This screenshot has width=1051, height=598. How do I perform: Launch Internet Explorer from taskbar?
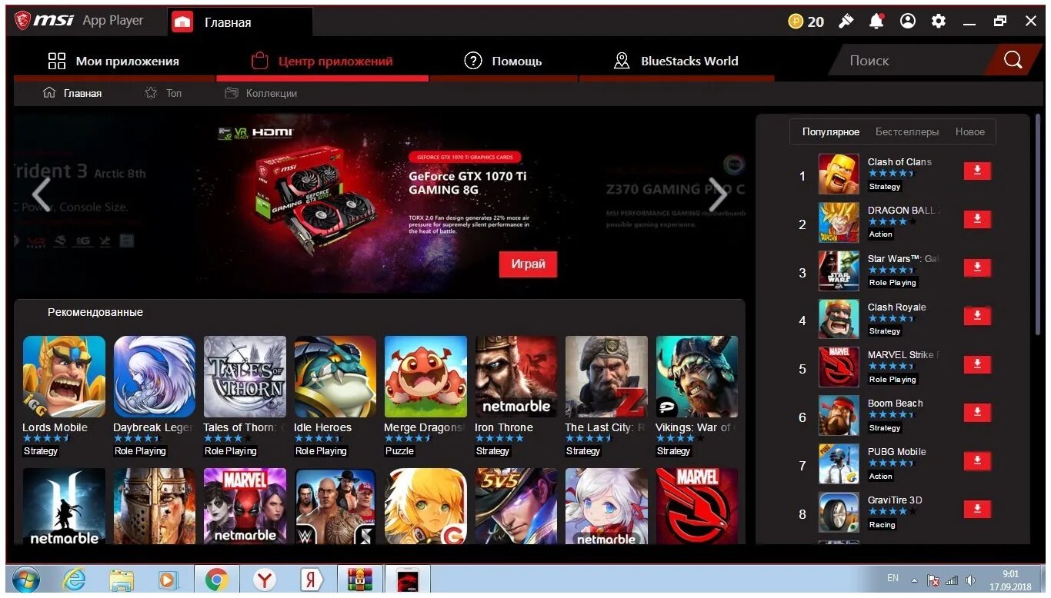[x=75, y=580]
